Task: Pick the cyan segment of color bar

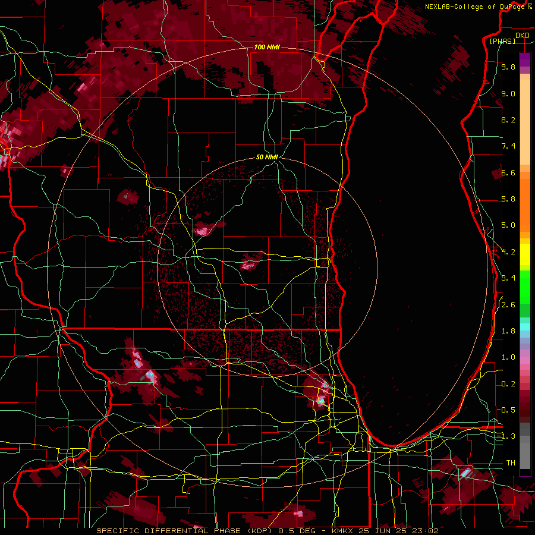Action: tap(525, 327)
